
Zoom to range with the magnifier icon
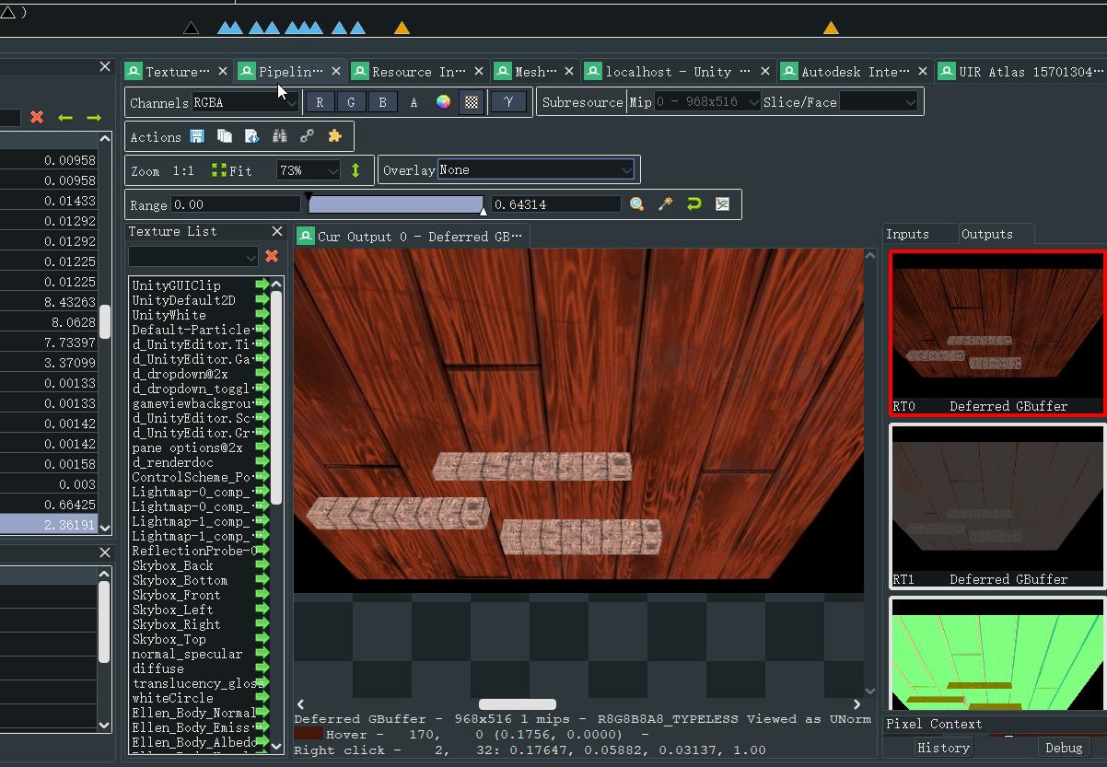[635, 203]
